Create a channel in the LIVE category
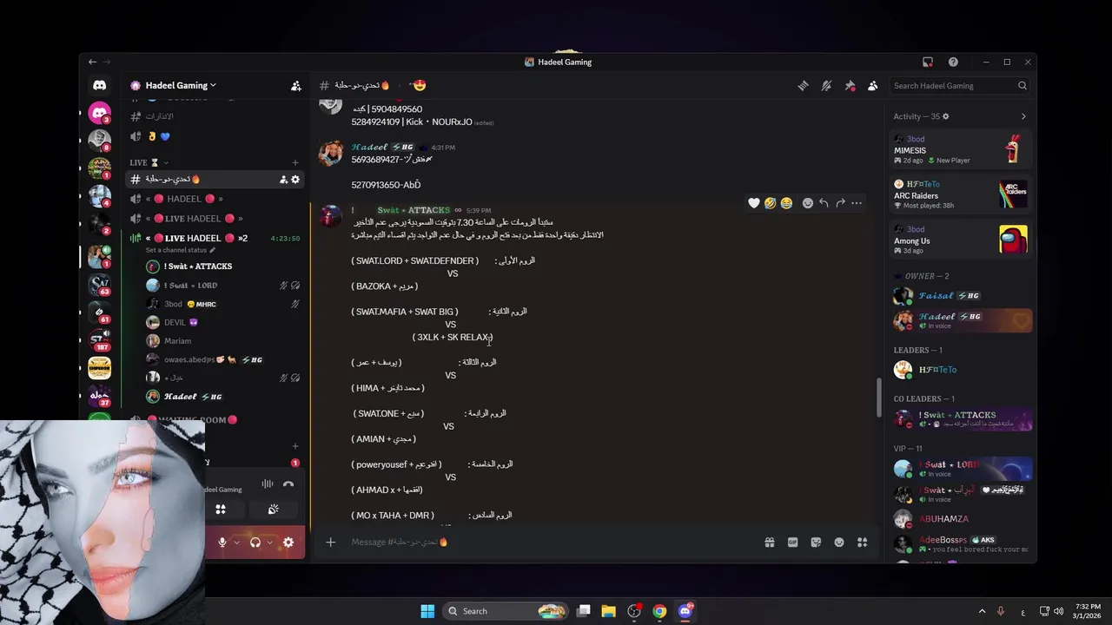Image resolution: width=1112 pixels, height=625 pixels. point(295,162)
